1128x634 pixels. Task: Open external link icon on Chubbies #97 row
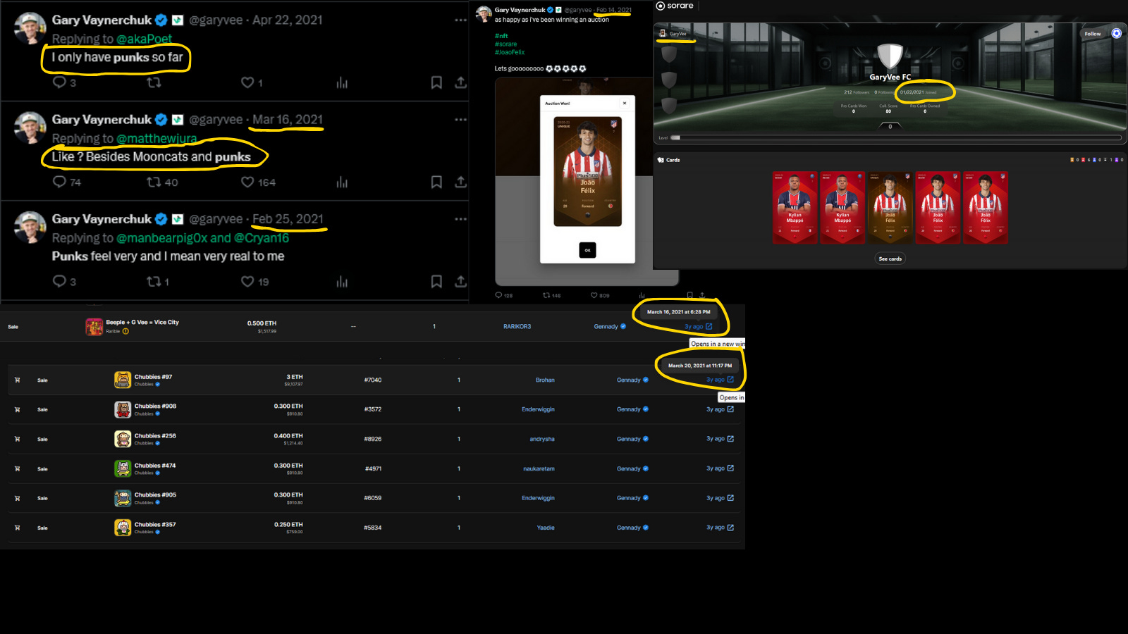[730, 380]
